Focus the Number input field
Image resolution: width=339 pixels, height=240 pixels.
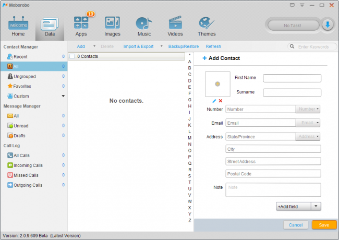[x=261, y=109]
